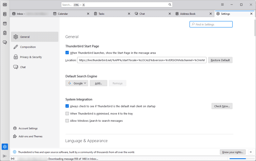The width and height of the screenshot is (256, 161).
Task: Switch to the Address Book tab
Action: click(193, 14)
